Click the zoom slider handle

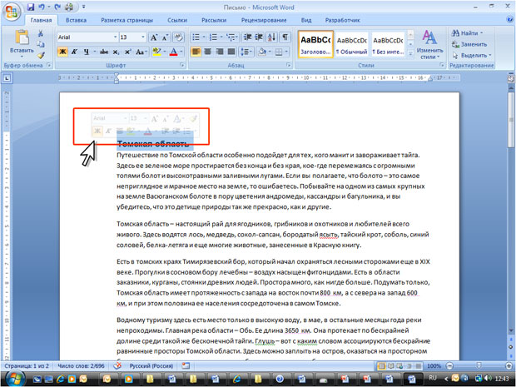(479, 365)
